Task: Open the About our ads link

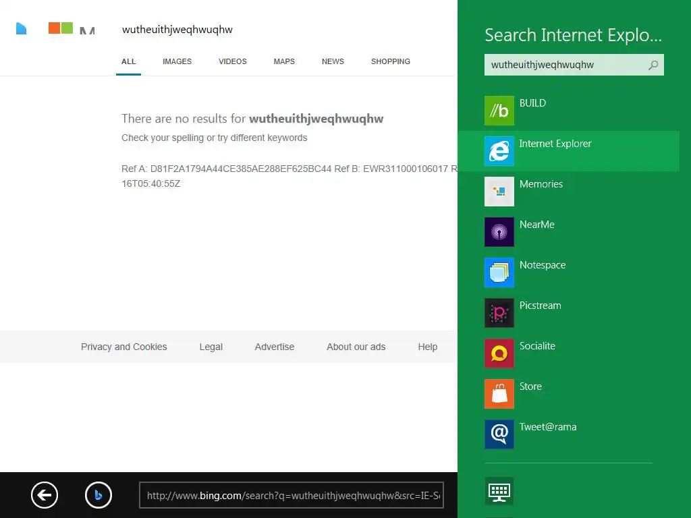Action: (x=356, y=347)
